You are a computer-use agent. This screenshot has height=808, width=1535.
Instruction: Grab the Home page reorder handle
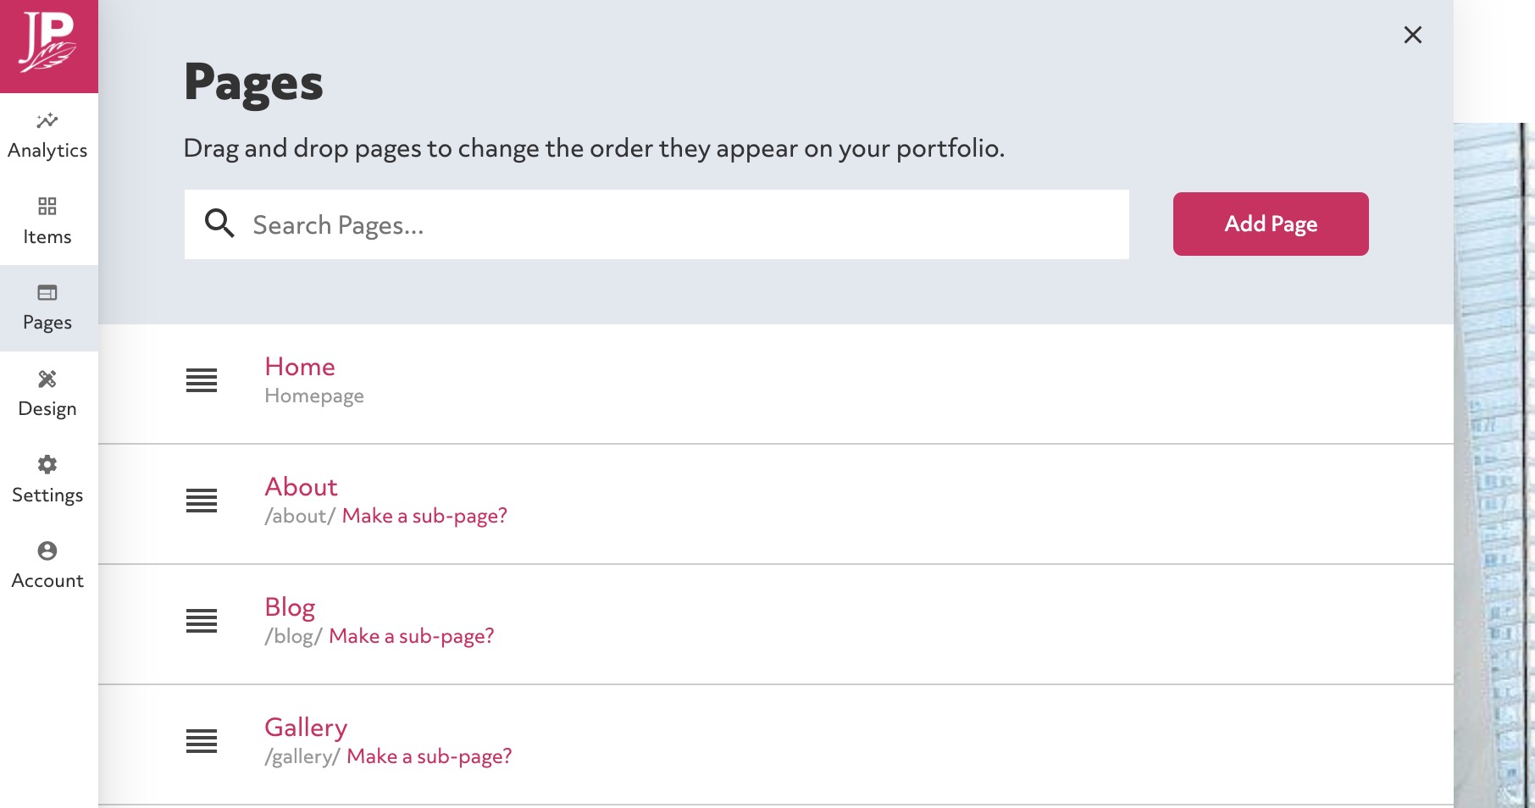[202, 380]
